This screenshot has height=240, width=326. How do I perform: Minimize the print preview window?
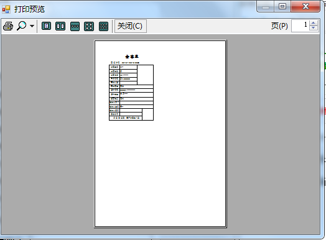(266, 6)
